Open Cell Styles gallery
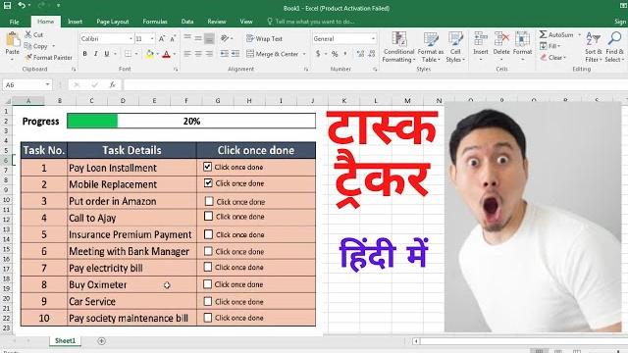This screenshot has height=353, width=628. (x=455, y=47)
